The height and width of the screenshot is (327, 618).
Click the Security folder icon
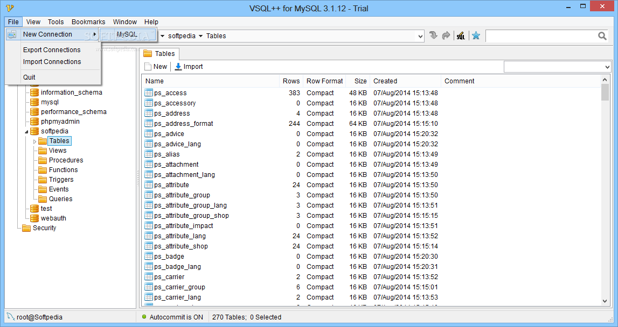26,228
